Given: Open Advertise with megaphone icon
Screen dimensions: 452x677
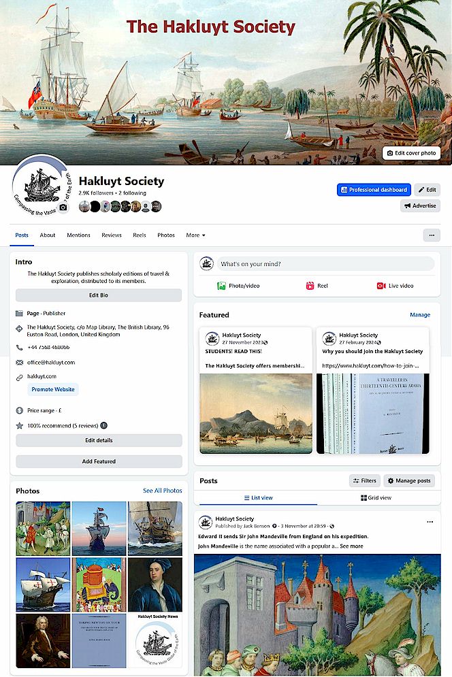Looking at the screenshot, I should [x=420, y=205].
